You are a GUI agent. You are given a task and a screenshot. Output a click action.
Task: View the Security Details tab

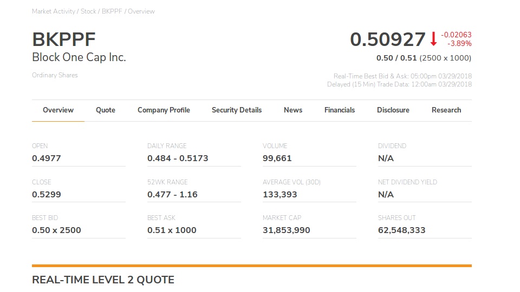point(237,110)
